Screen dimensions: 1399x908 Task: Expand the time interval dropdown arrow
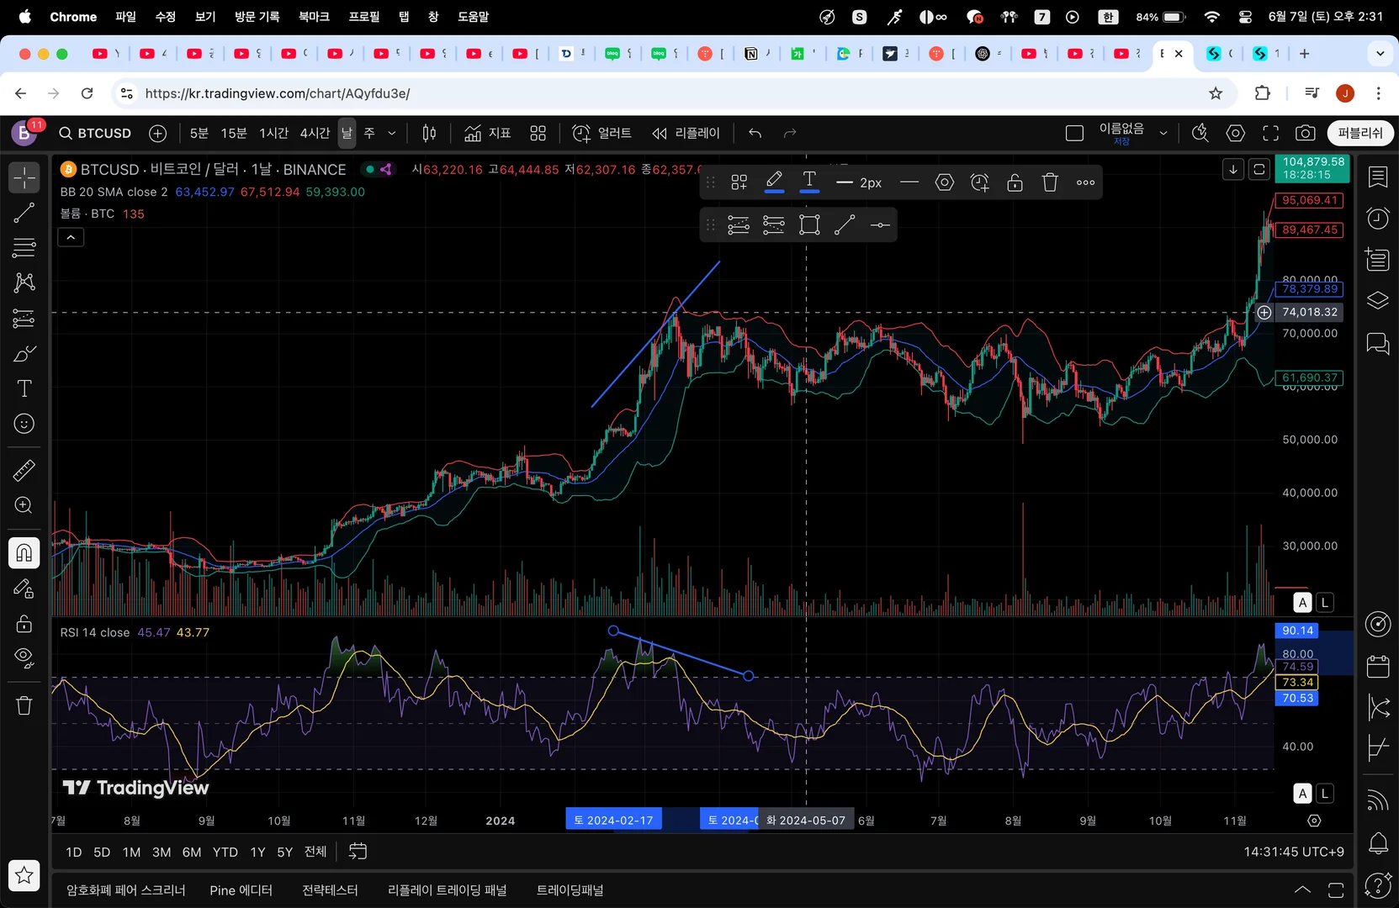[x=391, y=134]
